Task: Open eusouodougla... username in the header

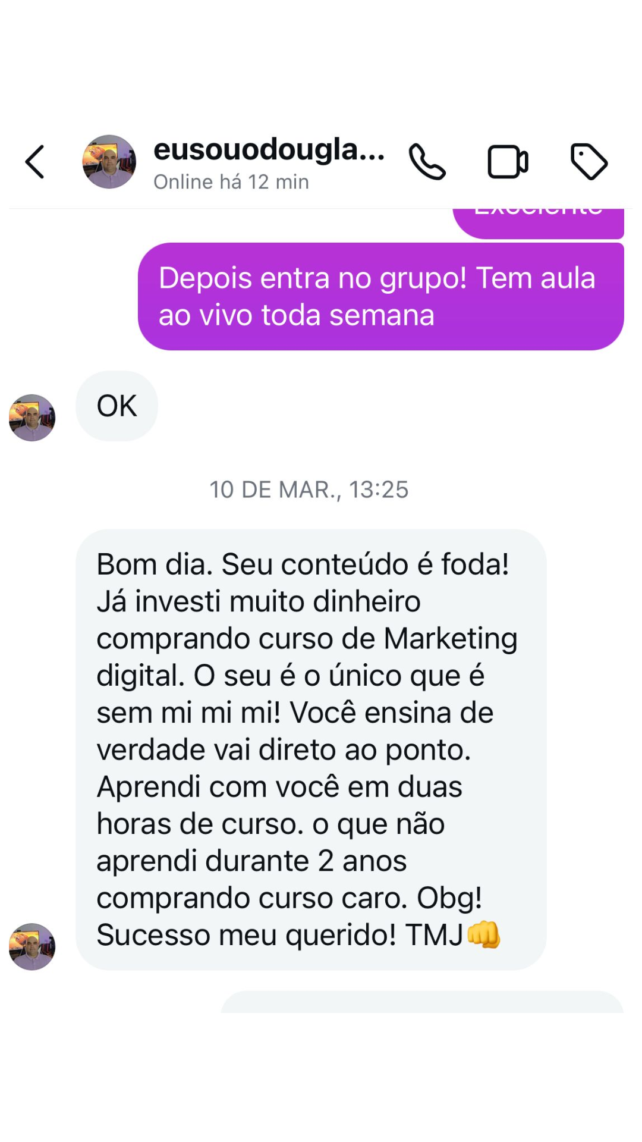Action: 269,149
